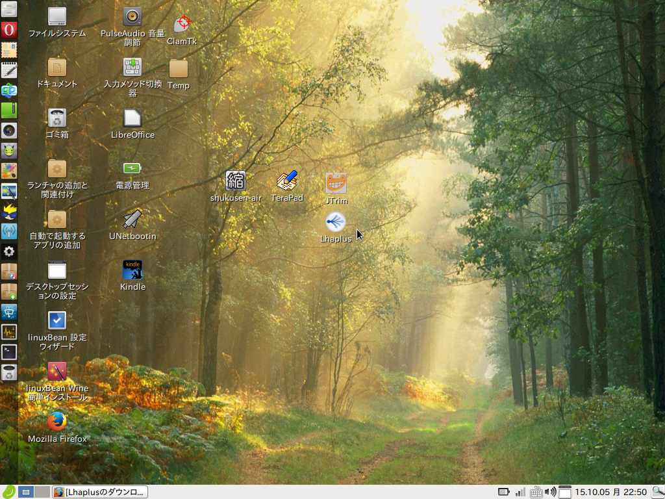The image size is (665, 499).
Task: Open the package box with green arrow in dock
Action: (9, 292)
